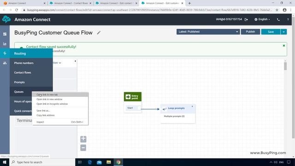Open the Users icon in sidebar
This screenshot has height=166, width=295.
tap(5, 63)
